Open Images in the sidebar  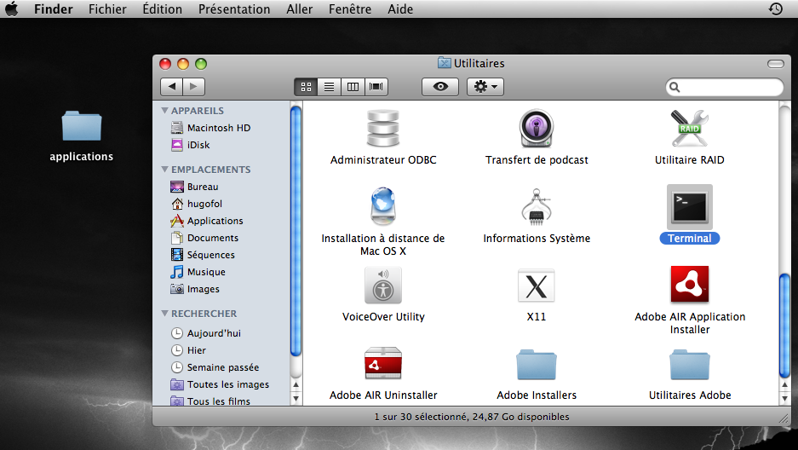click(195, 289)
